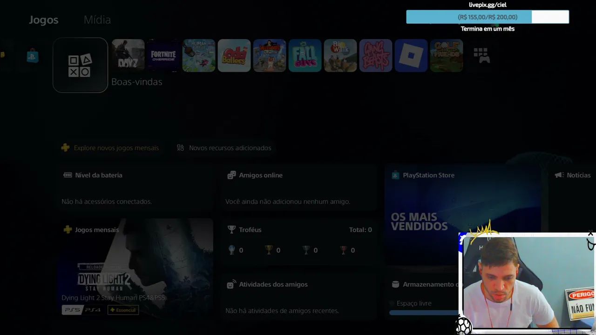Select the bronze trophy count icon
This screenshot has width=596, height=335.
(x=343, y=250)
